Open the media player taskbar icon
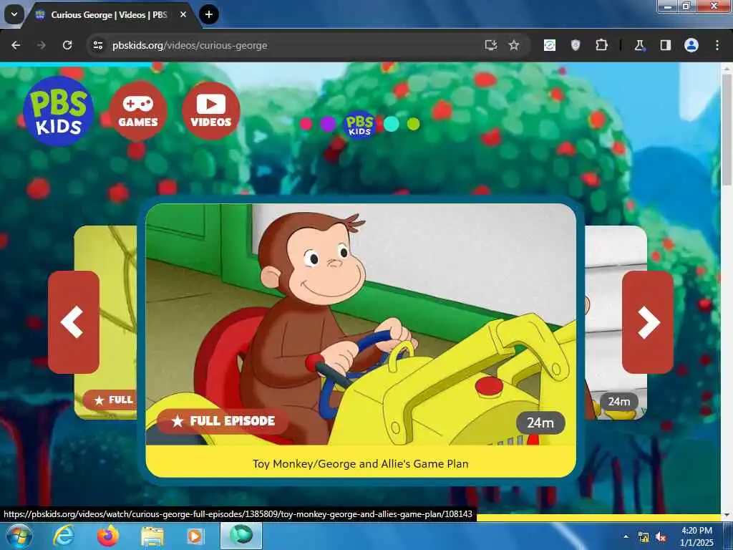This screenshot has width=733, height=550. (195, 537)
